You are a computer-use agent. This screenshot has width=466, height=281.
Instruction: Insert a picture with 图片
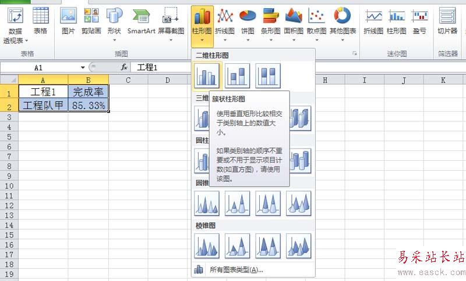tap(68, 21)
